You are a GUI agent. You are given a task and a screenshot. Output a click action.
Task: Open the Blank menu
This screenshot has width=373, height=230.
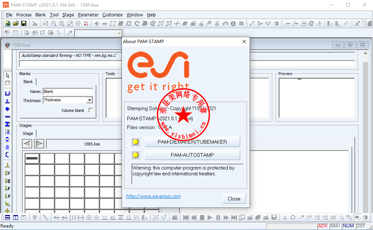pos(41,15)
